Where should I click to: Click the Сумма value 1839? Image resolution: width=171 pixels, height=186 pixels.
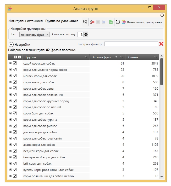click(155, 76)
